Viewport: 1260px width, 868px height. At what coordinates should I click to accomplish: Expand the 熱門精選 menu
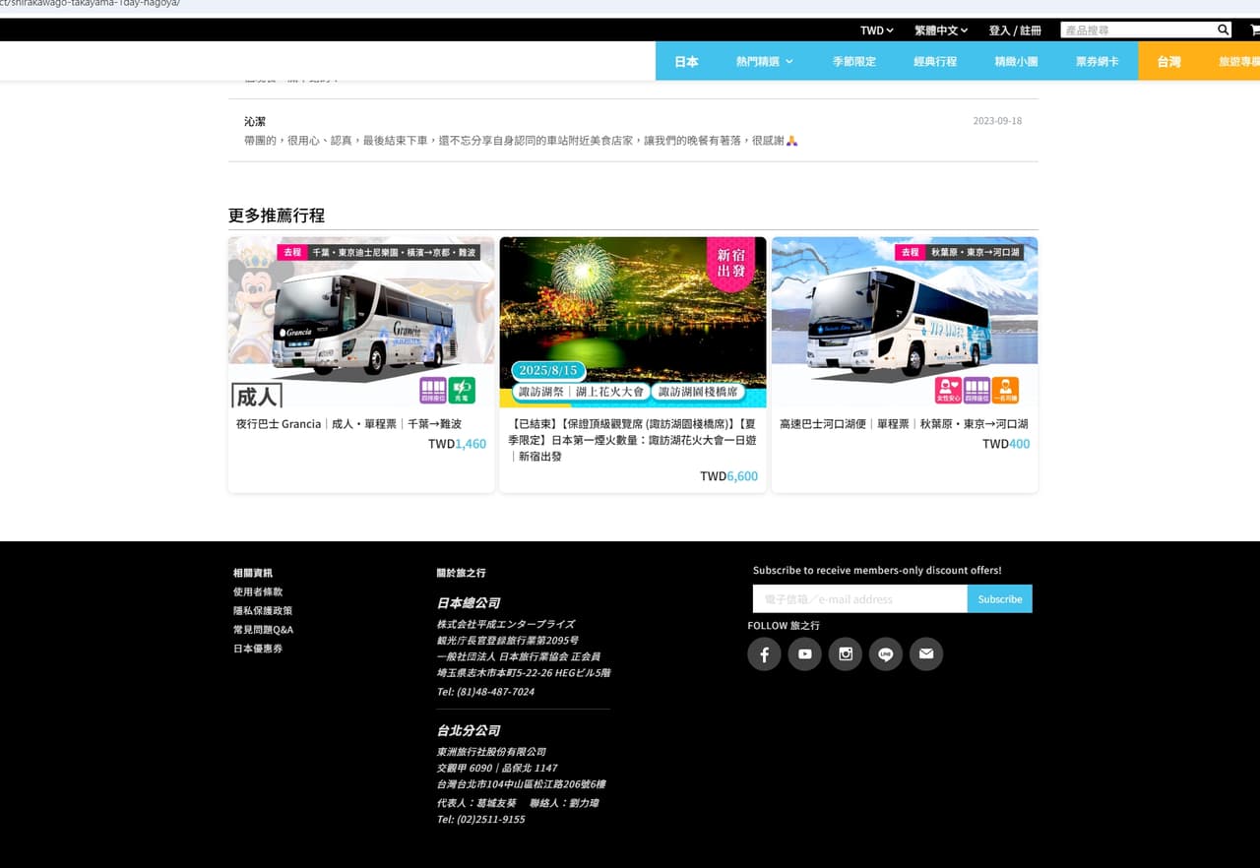(764, 61)
